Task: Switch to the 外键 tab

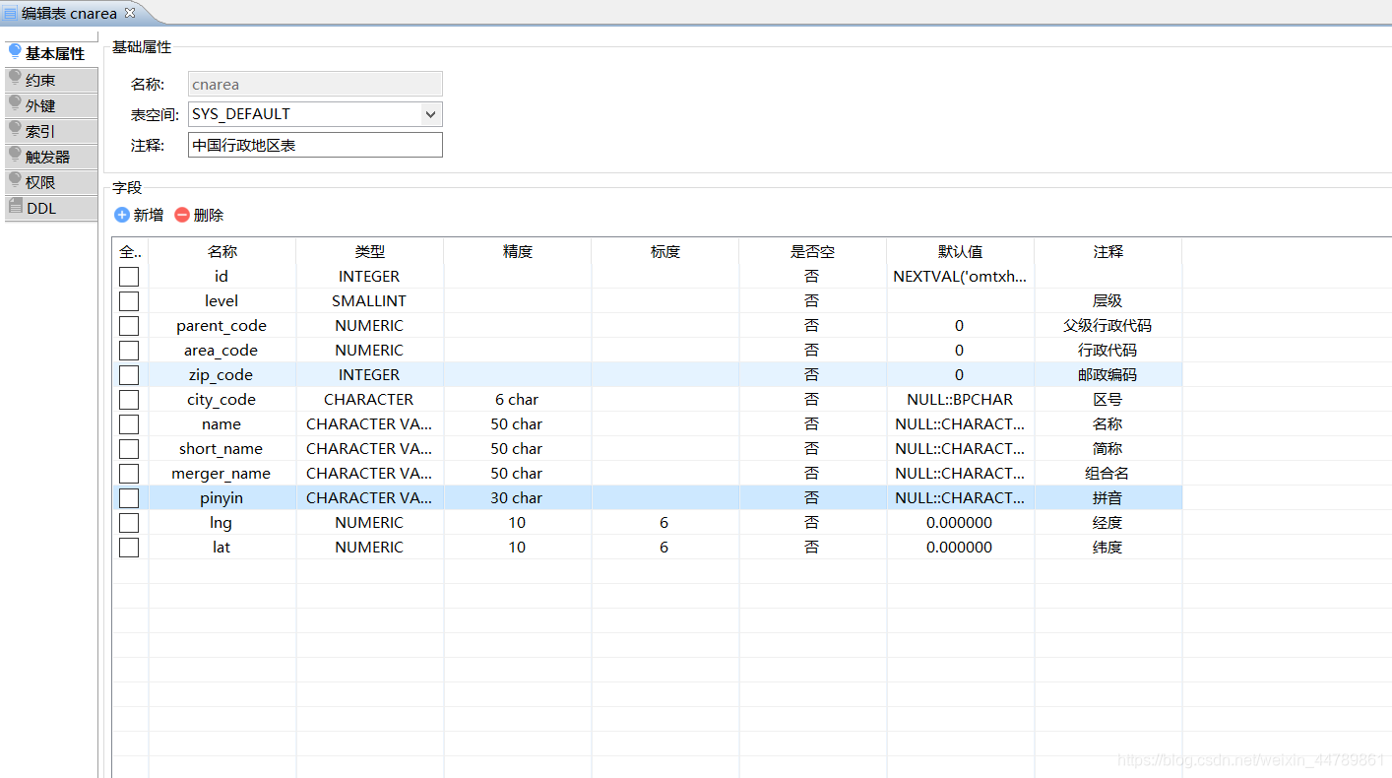Action: (x=51, y=105)
